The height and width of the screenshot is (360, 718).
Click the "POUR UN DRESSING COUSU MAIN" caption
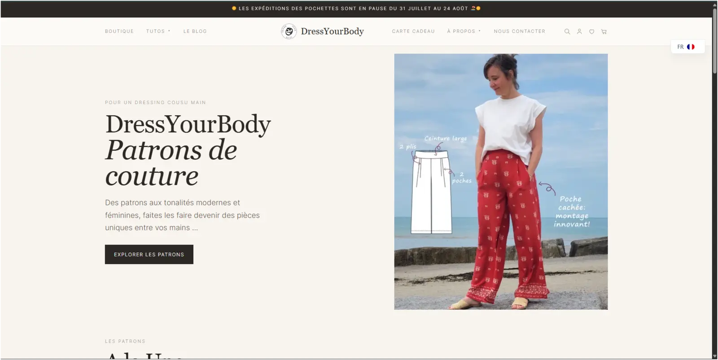click(155, 103)
